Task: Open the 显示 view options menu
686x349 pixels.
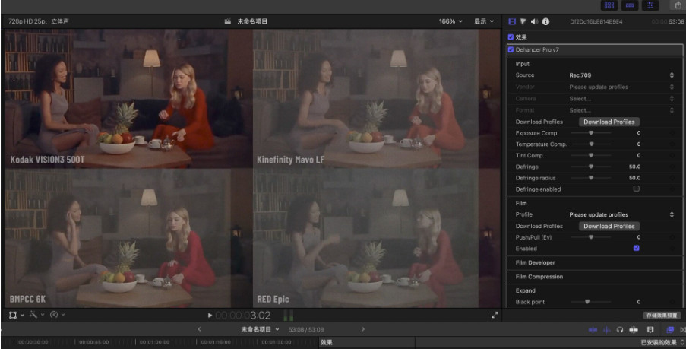Action: 484,21
